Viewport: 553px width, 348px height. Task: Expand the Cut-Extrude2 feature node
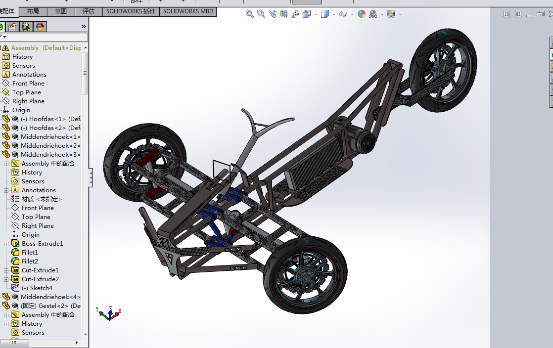[6, 279]
